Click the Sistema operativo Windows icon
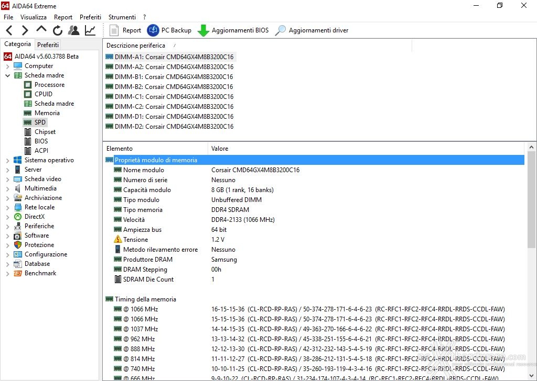The height and width of the screenshot is (381, 537). pyautogui.click(x=18, y=160)
